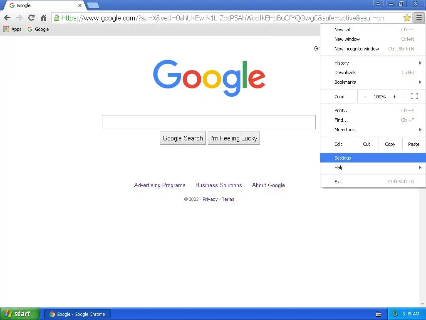Click the browser back arrow
This screenshot has width=426, height=320.
(7, 18)
